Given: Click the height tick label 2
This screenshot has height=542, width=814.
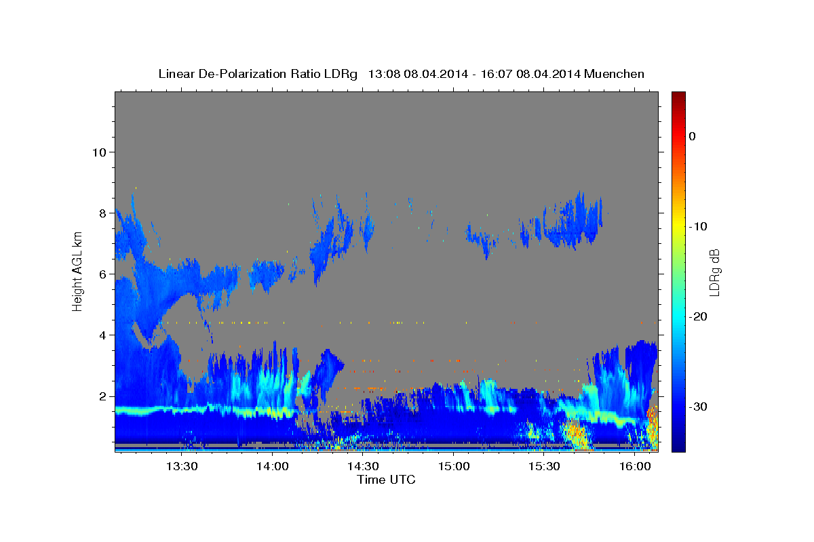Looking at the screenshot, I should tap(104, 396).
